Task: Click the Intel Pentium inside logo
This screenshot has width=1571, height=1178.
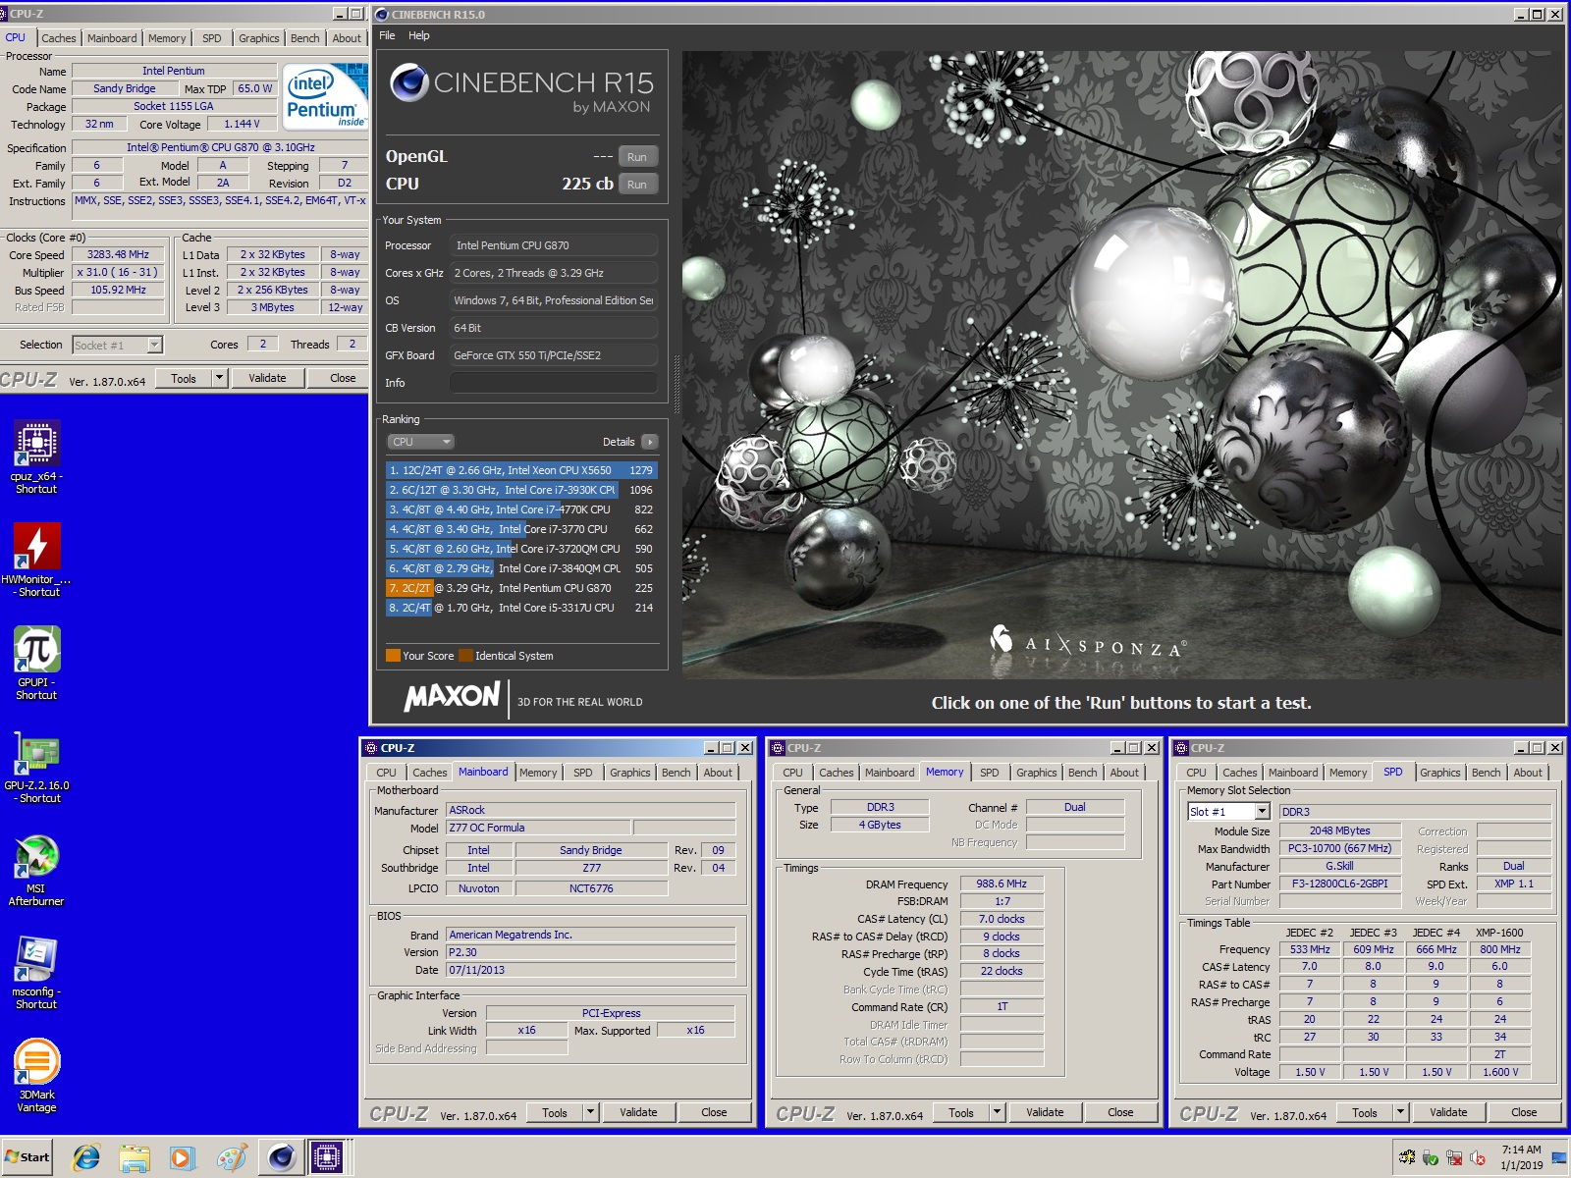Action: pos(324,96)
